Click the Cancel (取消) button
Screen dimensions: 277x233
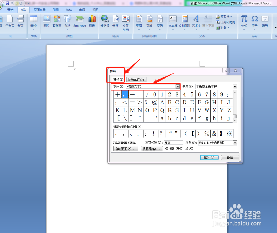(230, 158)
